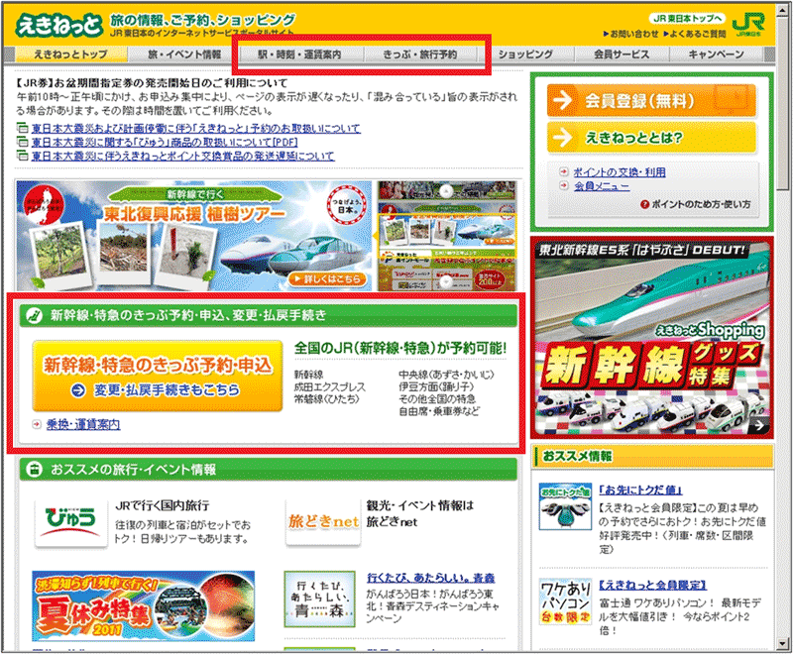Screen dimensions: 793x654
Task: Click icon in おススメの旅行・イベント情報 header
Action: 34,470
